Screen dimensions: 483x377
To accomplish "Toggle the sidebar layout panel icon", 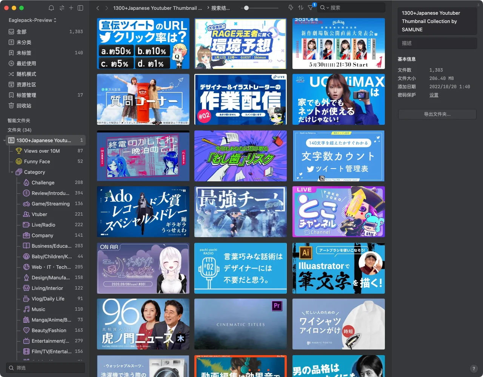I will pos(80,8).
